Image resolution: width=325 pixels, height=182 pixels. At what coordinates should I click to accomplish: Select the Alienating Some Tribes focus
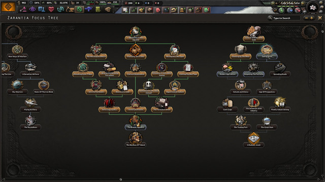[83, 70]
